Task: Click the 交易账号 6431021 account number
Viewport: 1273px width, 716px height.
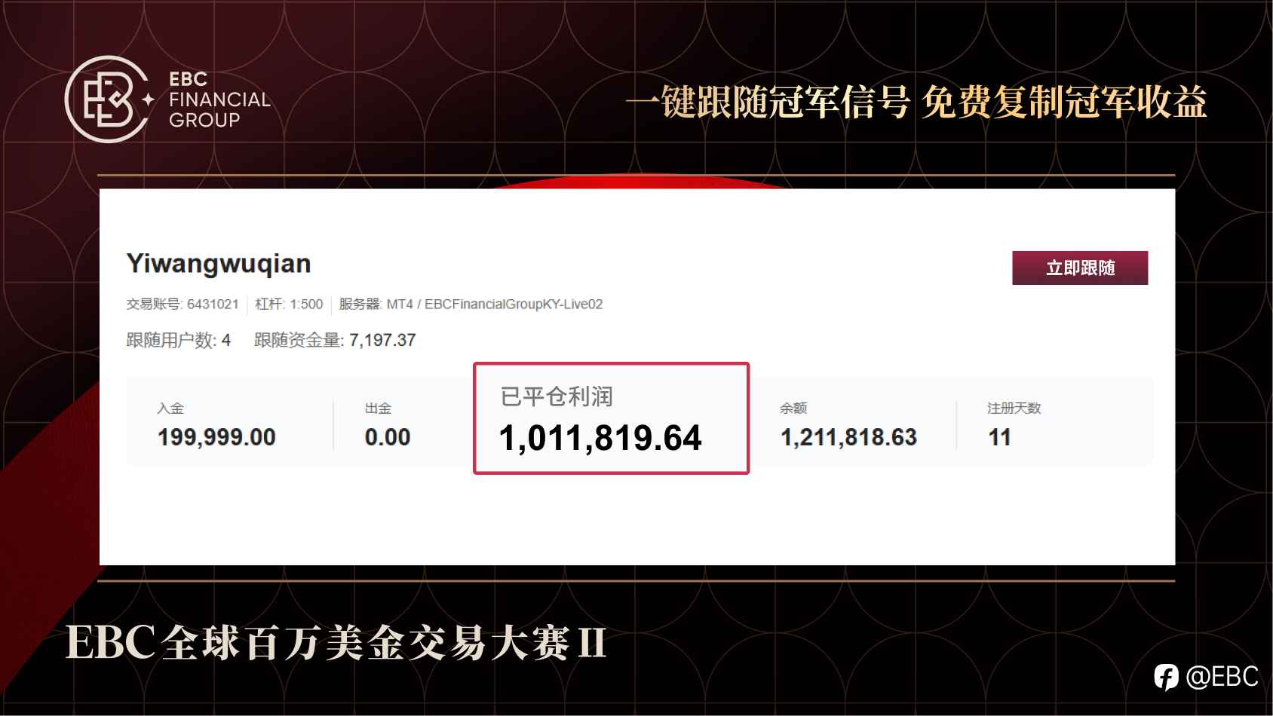Action: (183, 304)
